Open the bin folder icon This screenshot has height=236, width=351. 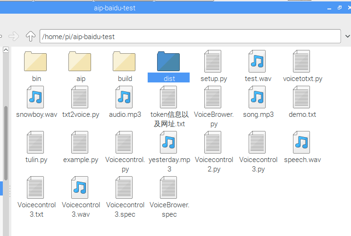click(x=35, y=61)
